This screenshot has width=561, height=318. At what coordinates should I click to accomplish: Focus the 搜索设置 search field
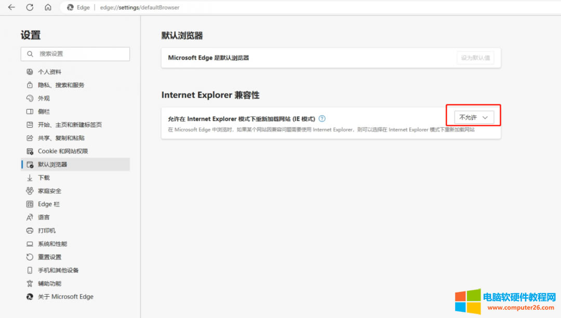click(x=75, y=54)
